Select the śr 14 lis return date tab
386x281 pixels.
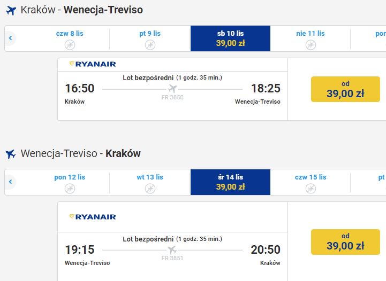[x=230, y=182]
